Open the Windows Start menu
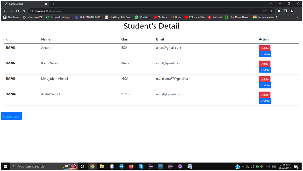This screenshot has height=171, width=303. tap(5, 166)
